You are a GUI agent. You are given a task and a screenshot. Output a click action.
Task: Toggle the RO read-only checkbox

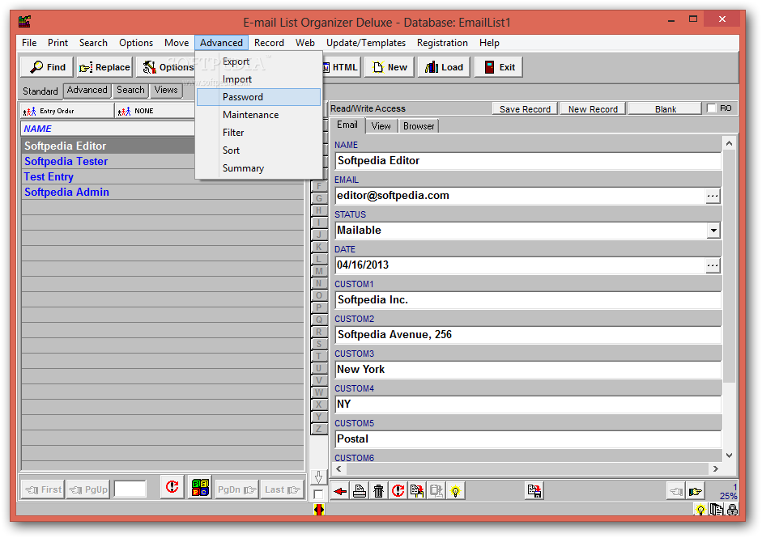(x=712, y=108)
